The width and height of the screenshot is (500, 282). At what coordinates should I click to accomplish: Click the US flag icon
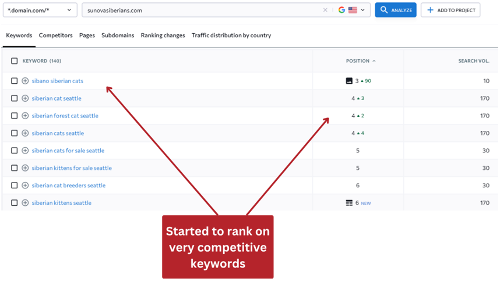pos(353,10)
